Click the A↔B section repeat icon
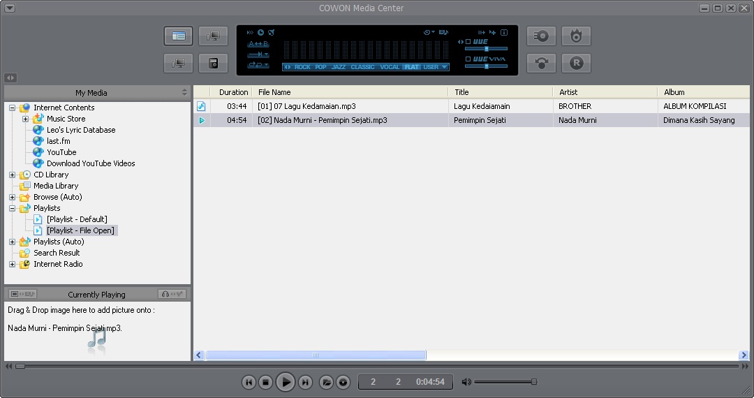754x398 pixels. [258, 44]
